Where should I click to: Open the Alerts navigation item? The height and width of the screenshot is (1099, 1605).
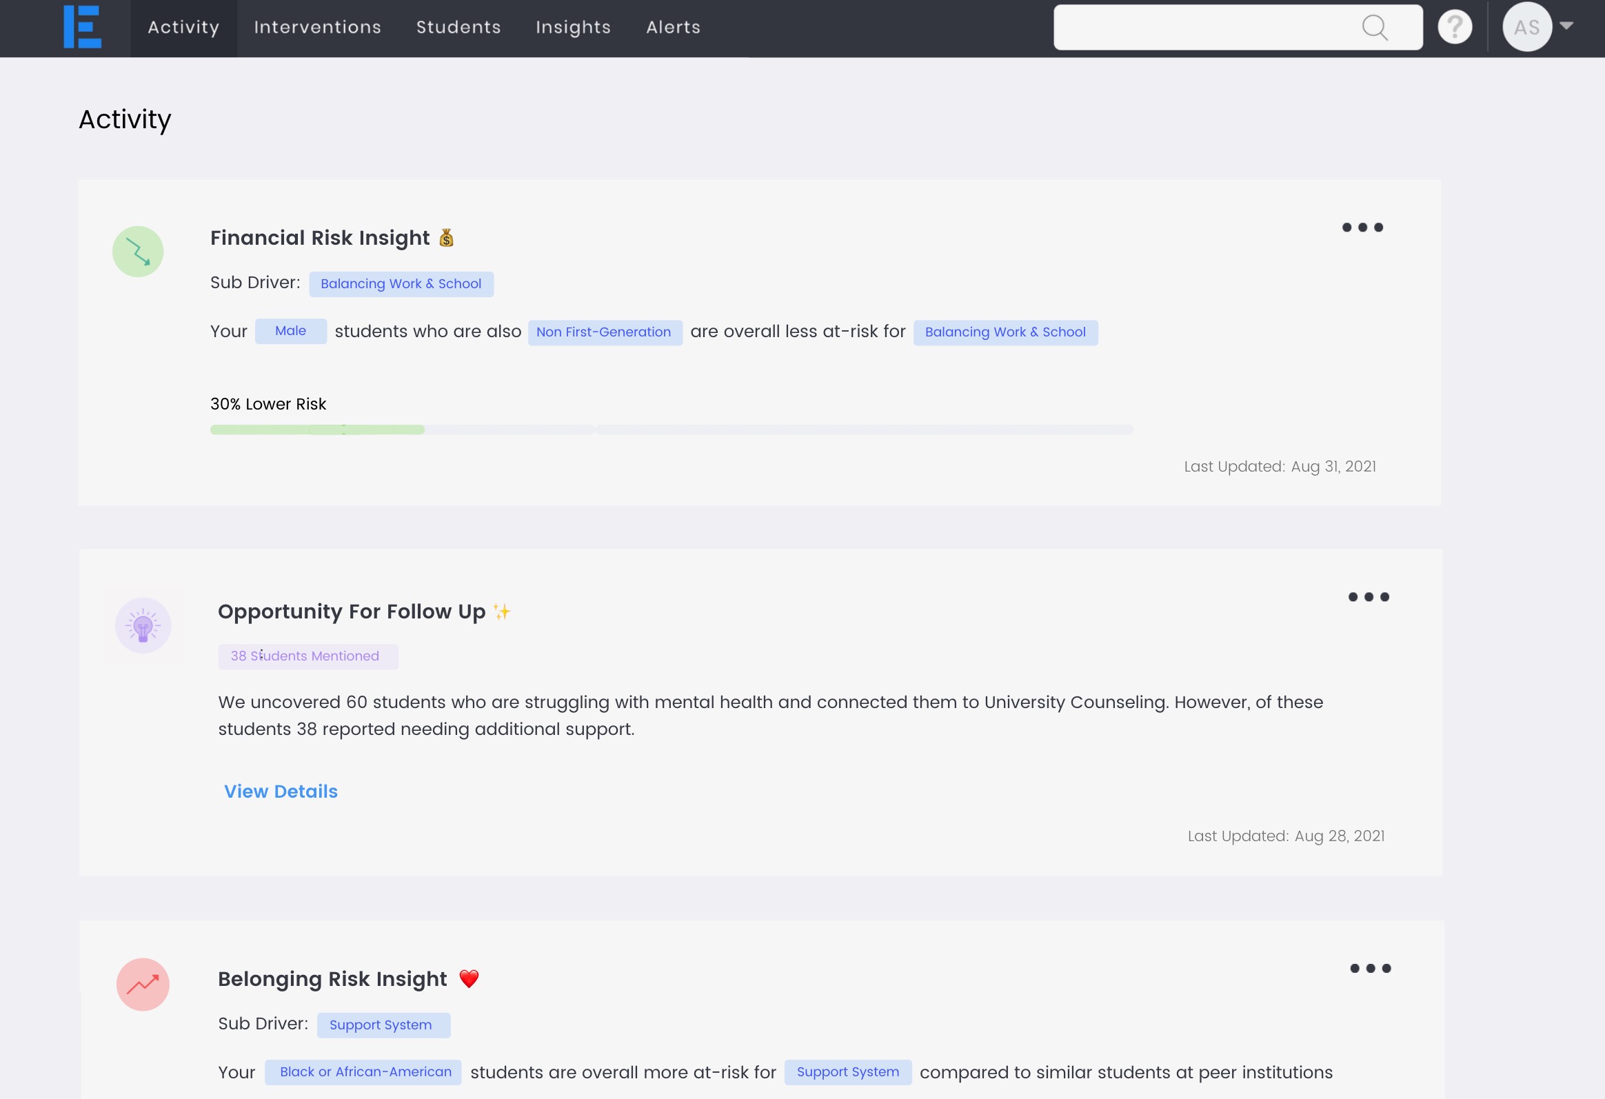pyautogui.click(x=673, y=28)
